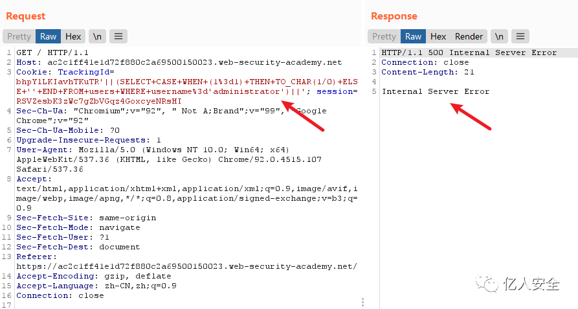This screenshot has height=309, width=578.
Task: Click the 'Sec-Fetch-Dest: document' line
Action: [78, 247]
